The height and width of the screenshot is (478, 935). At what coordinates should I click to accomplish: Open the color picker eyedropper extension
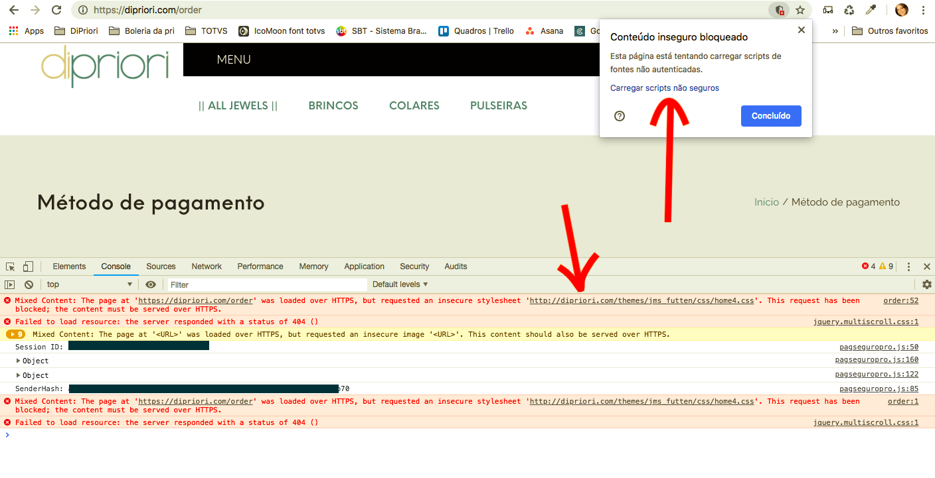[871, 10]
